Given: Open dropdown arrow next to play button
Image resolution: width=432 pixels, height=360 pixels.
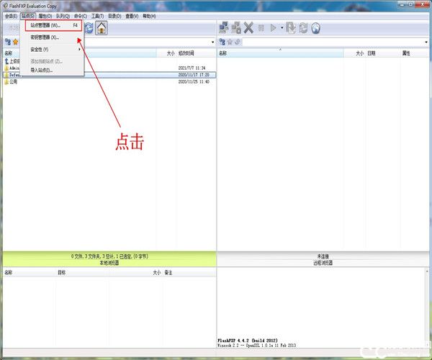Looking at the screenshot, I should tap(281, 27).
